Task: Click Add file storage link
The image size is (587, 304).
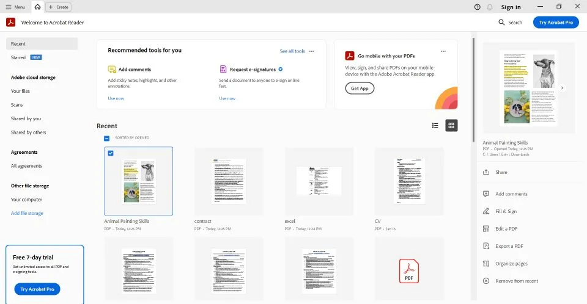Action: [27, 213]
